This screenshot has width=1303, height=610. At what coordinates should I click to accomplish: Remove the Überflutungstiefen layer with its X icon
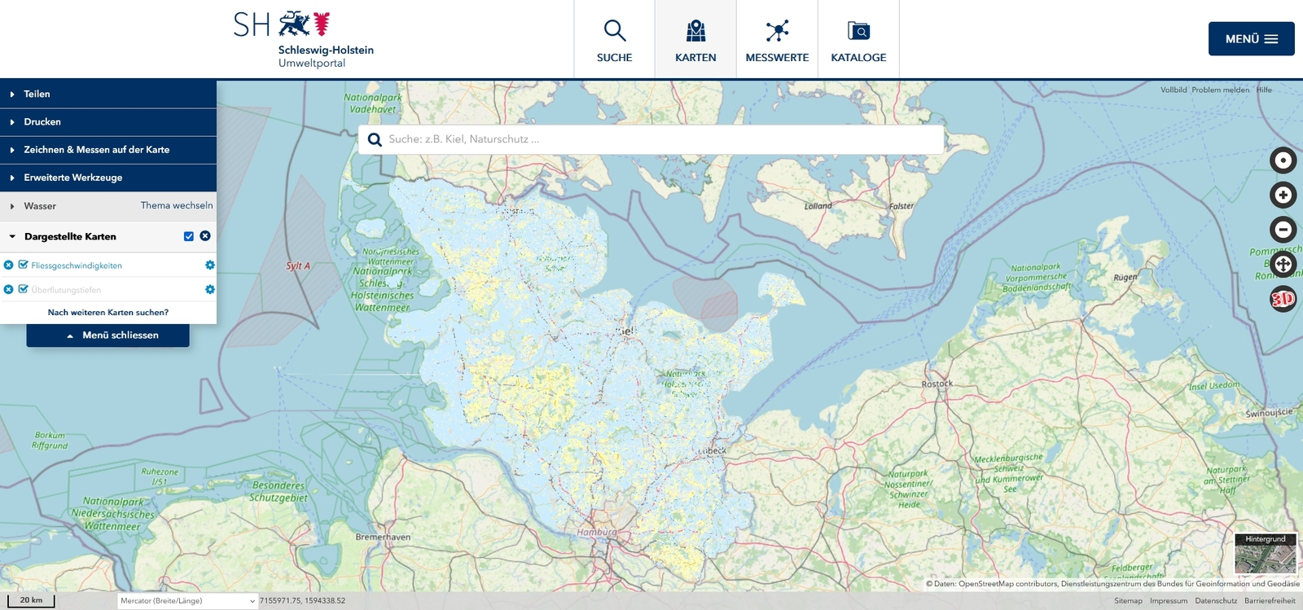pos(9,289)
